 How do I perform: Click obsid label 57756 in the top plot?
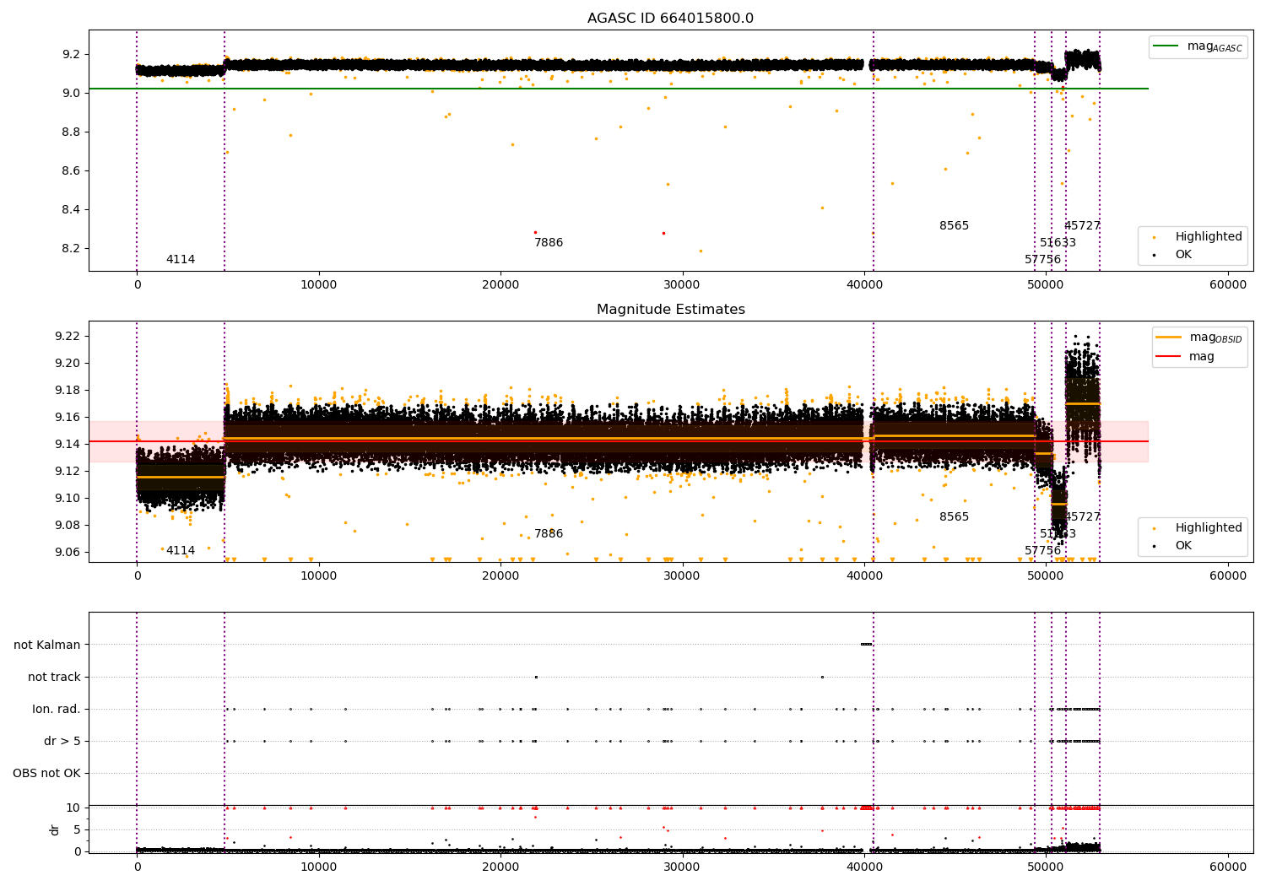point(1043,259)
